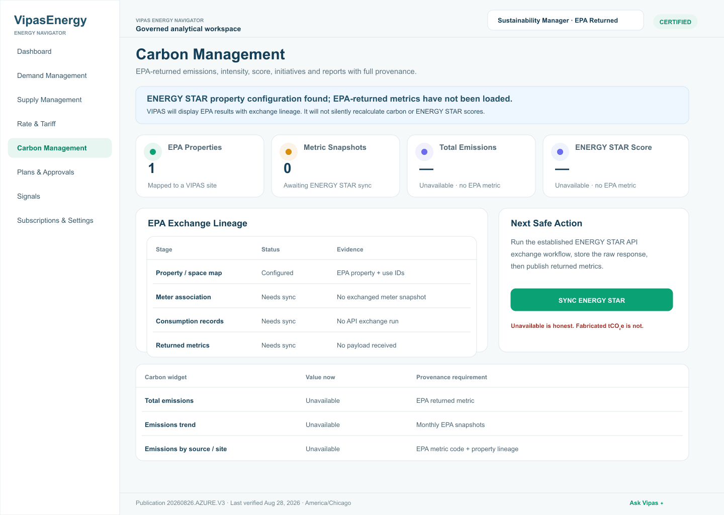Image resolution: width=724 pixels, height=515 pixels.
Task: Open the ENERGY STAR Score card
Action: tap(616, 166)
